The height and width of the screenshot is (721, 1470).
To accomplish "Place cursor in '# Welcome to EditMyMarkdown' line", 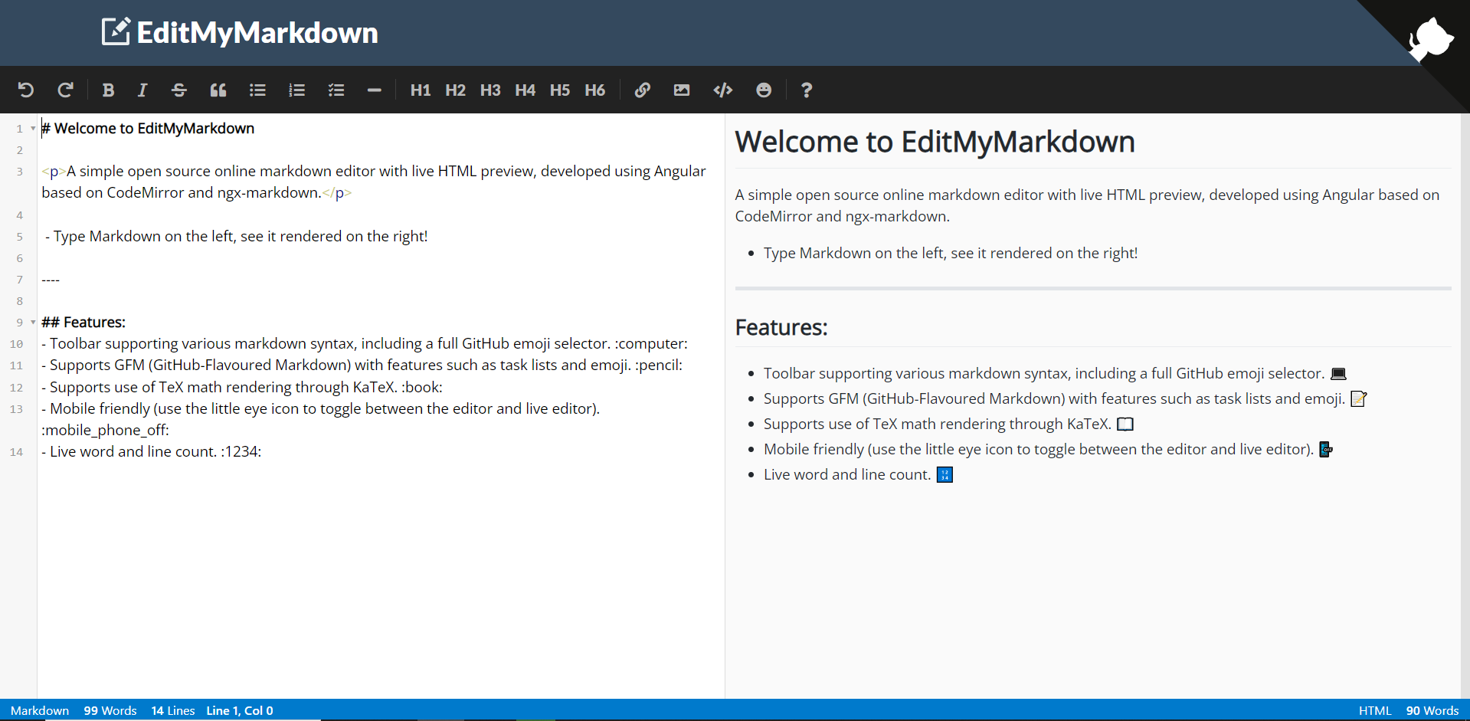I will tap(148, 129).
